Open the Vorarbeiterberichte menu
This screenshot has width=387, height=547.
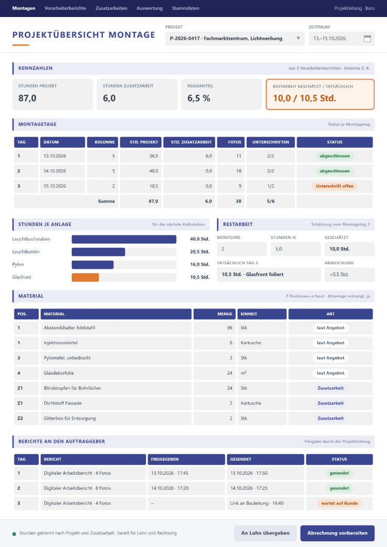(x=65, y=8)
